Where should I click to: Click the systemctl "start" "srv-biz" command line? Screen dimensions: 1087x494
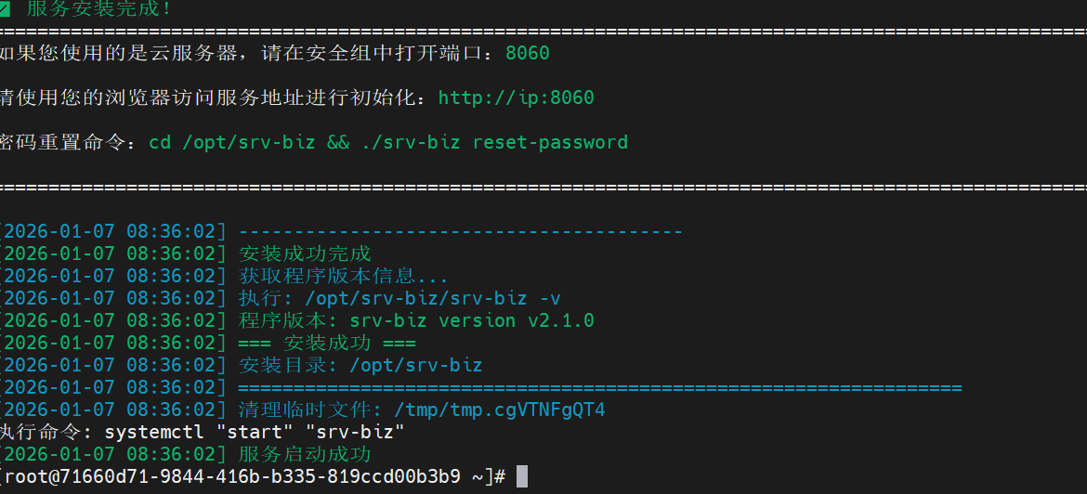(x=255, y=432)
